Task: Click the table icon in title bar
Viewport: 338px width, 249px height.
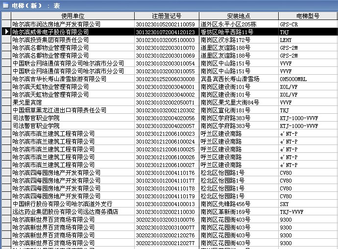Action: click(5, 5)
